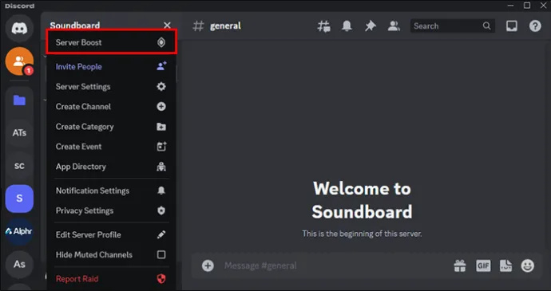This screenshot has width=551, height=291.
Task: Open the Help question mark icon
Action: click(535, 26)
